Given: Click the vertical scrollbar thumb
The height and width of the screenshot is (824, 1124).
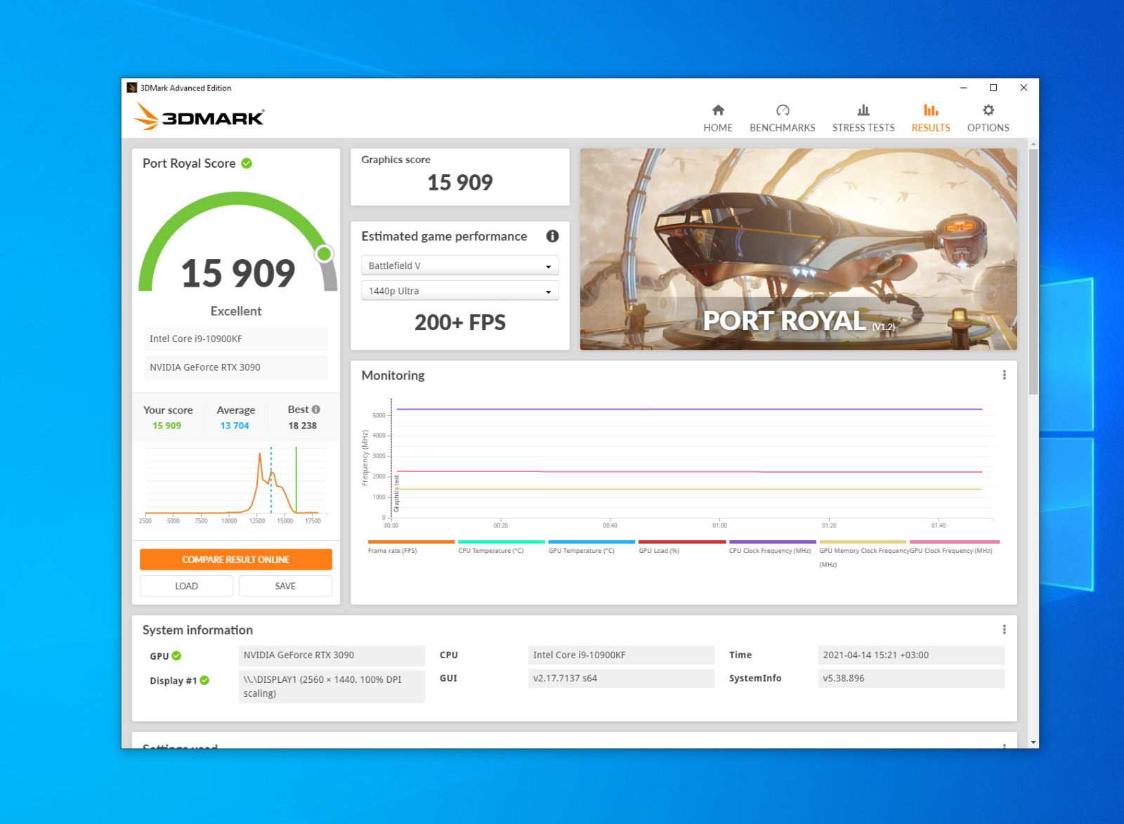Looking at the screenshot, I should coord(1033,271).
